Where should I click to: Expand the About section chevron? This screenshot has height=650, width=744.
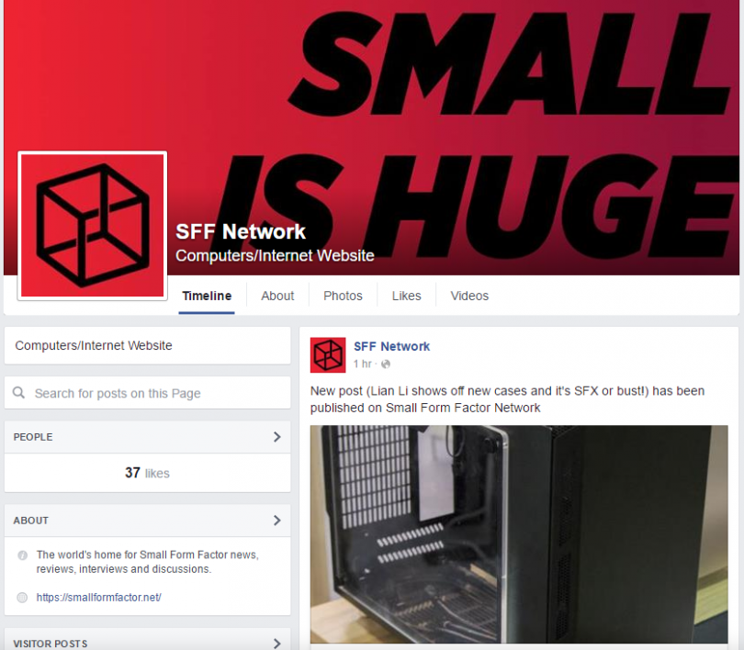[x=277, y=521]
